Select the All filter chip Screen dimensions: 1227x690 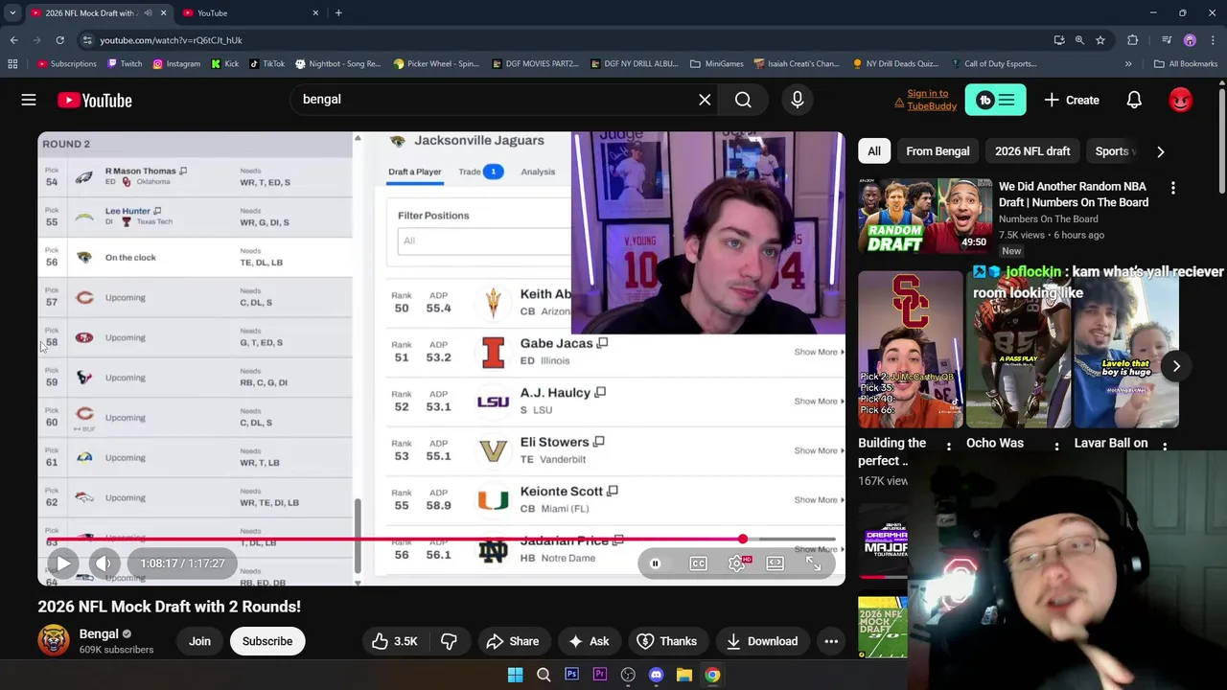pos(874,151)
